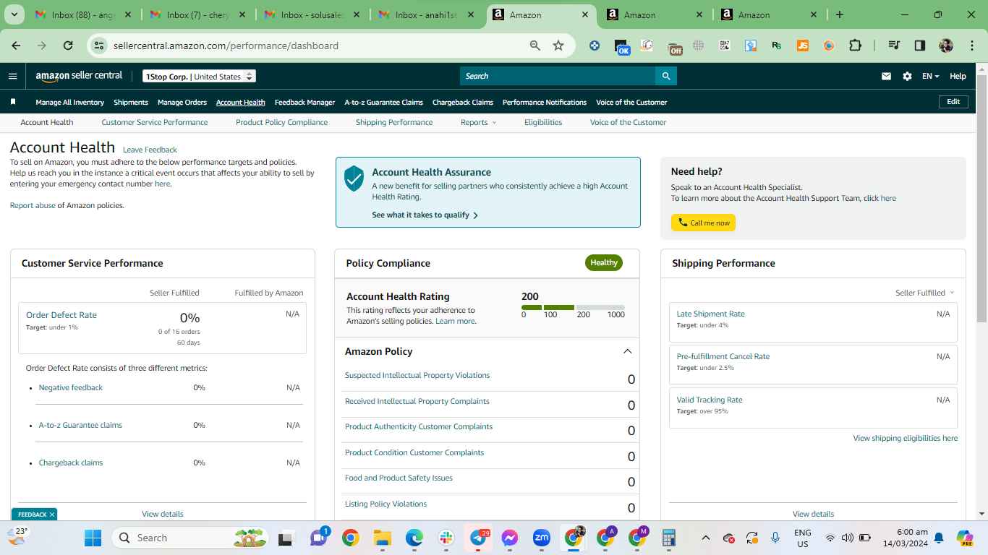Open the Seller Fulfilled dropdown in Shipping Performance

tap(924, 293)
